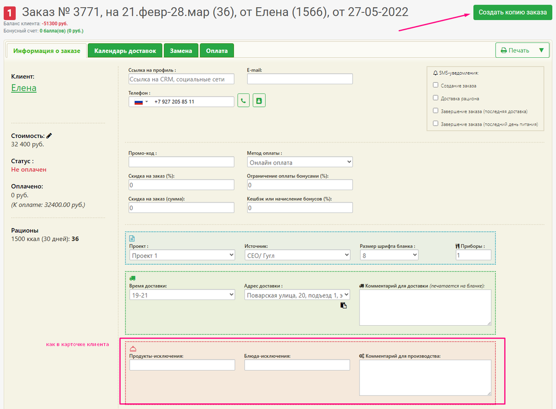Switch to the Календарь доставок tab

click(125, 51)
